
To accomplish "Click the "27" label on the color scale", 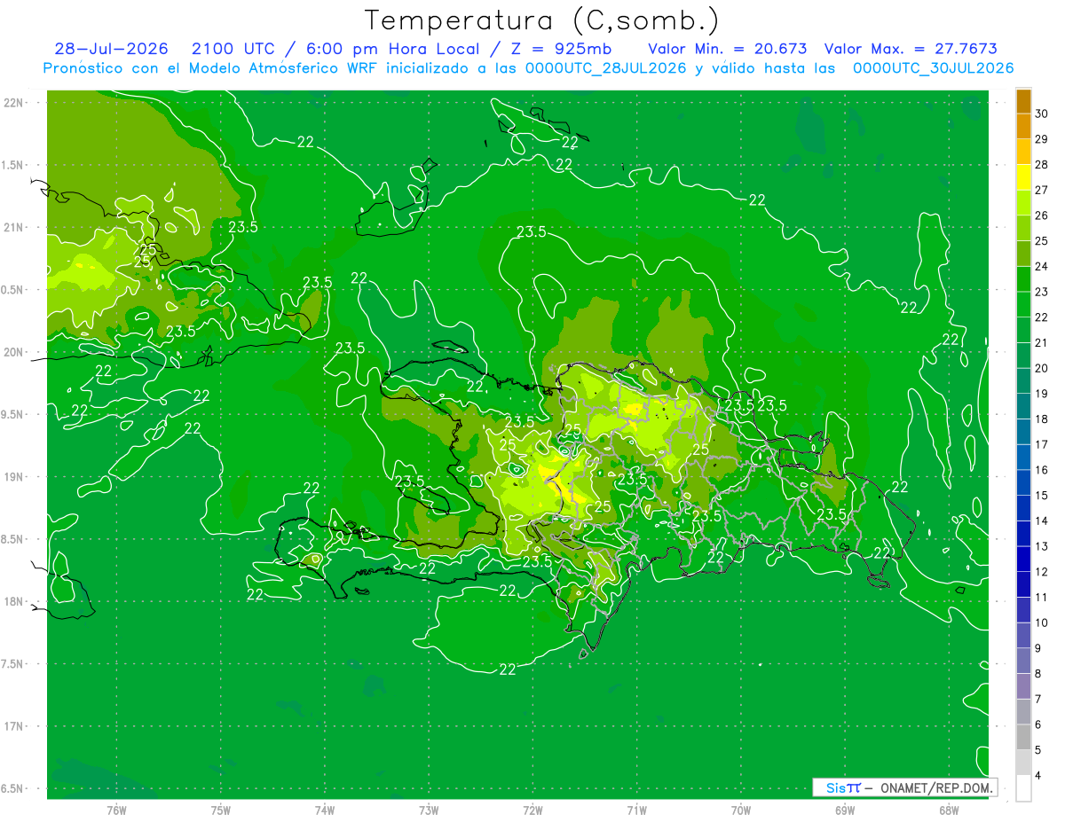I will click(x=1042, y=190).
